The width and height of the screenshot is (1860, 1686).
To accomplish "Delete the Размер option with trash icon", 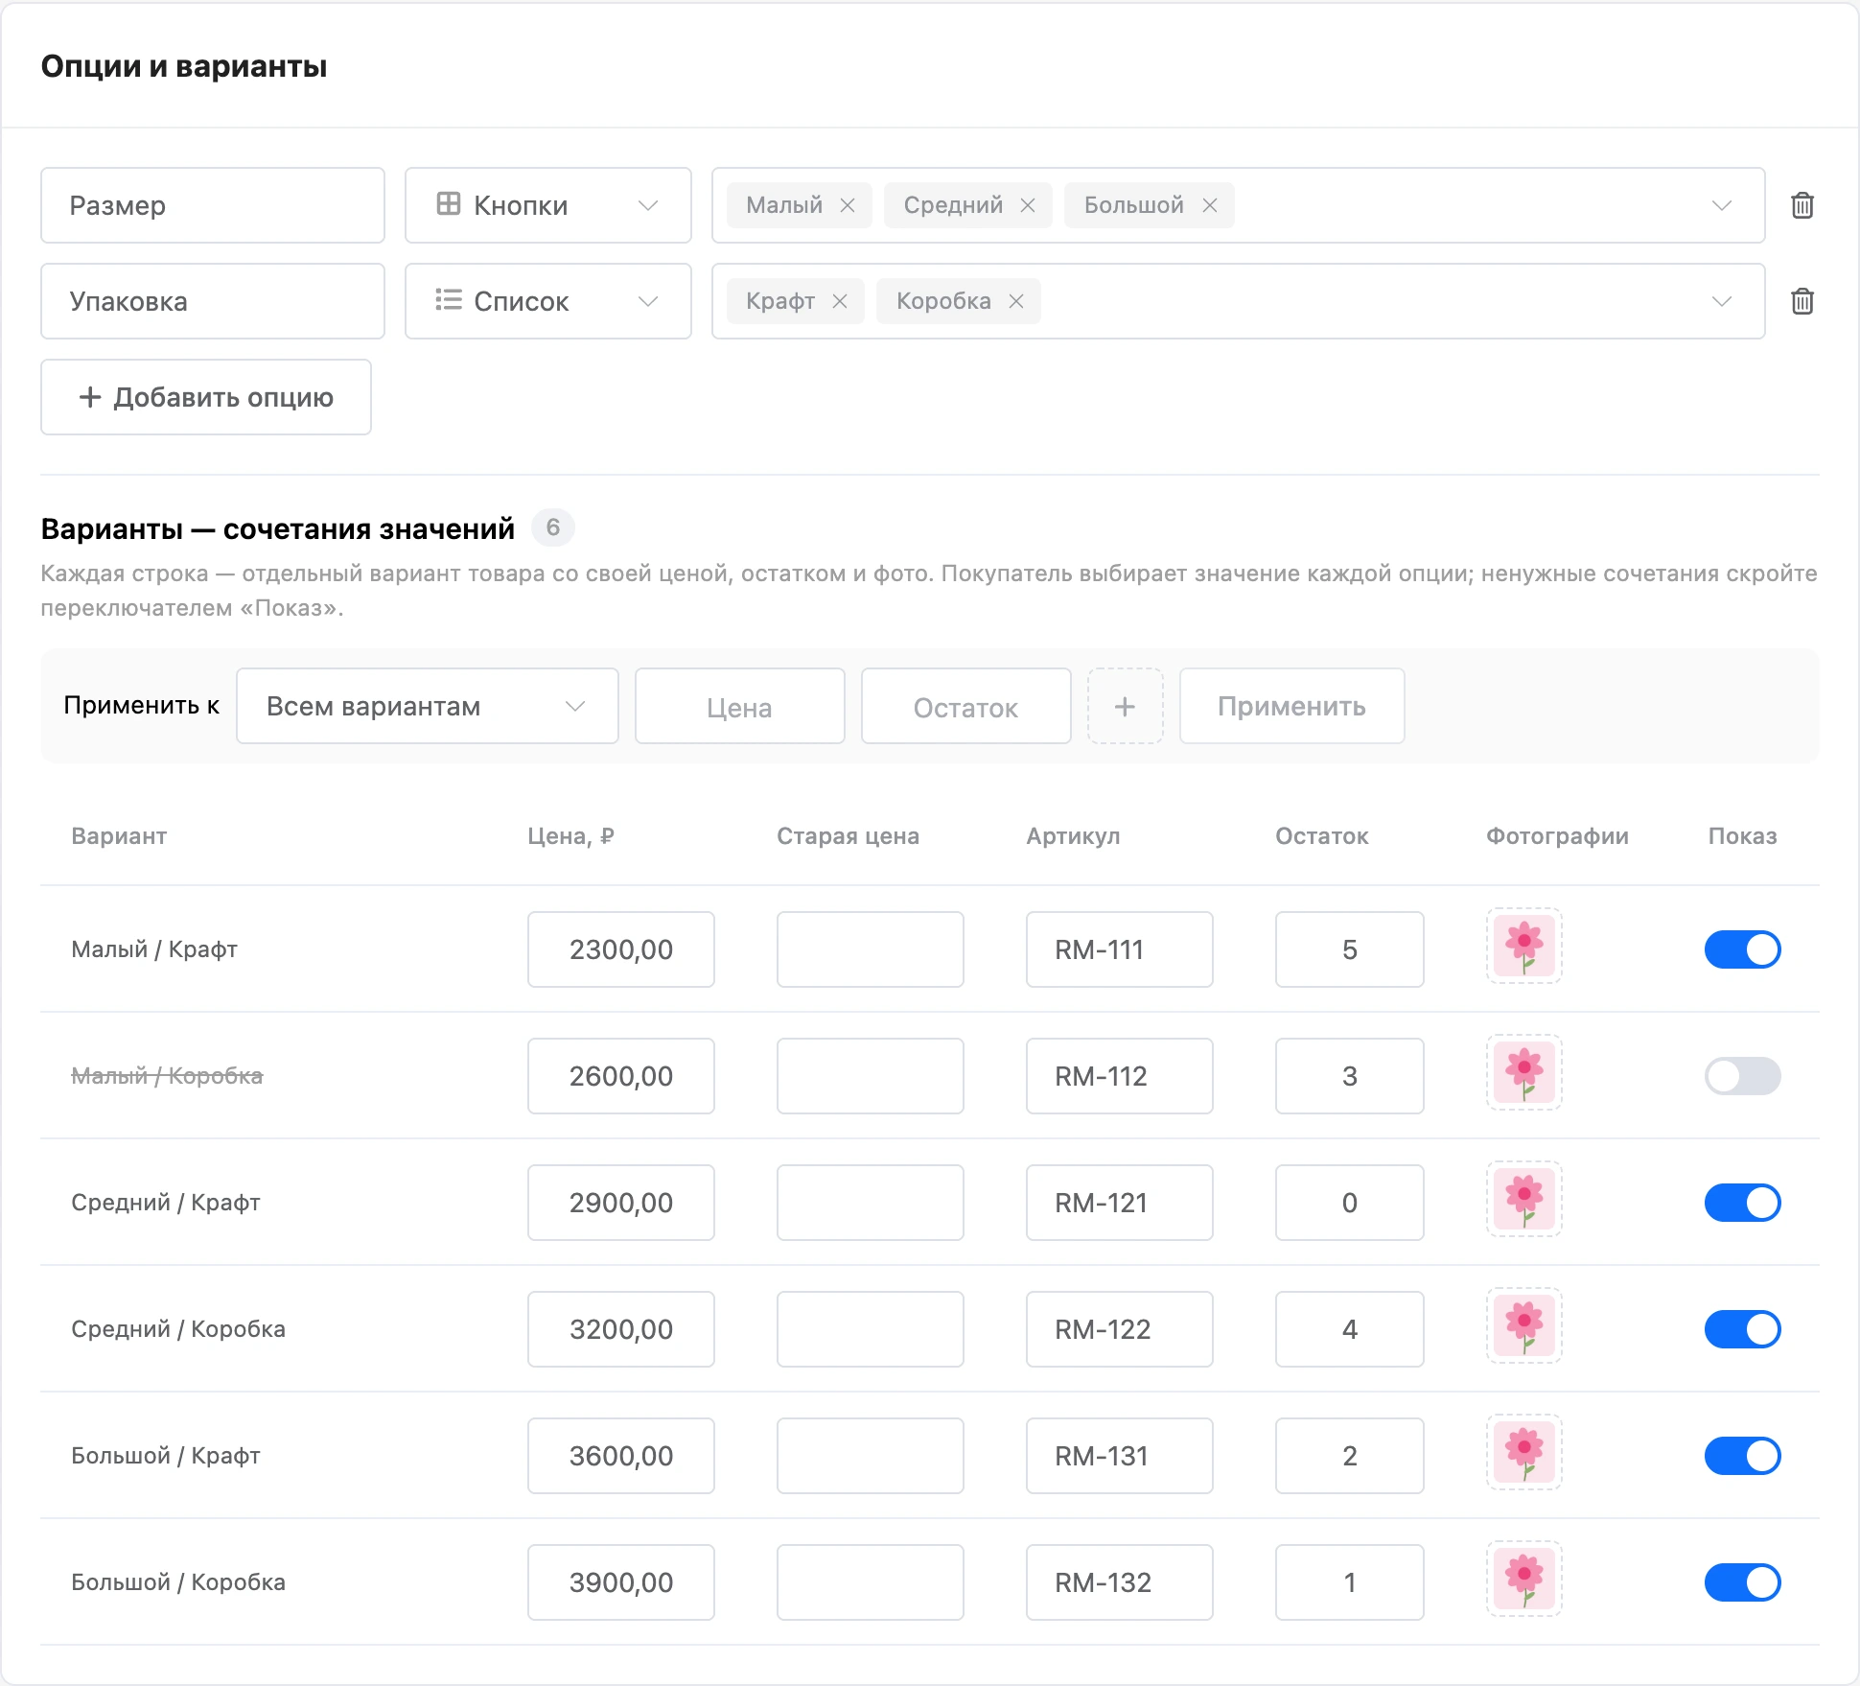I will [x=1802, y=205].
